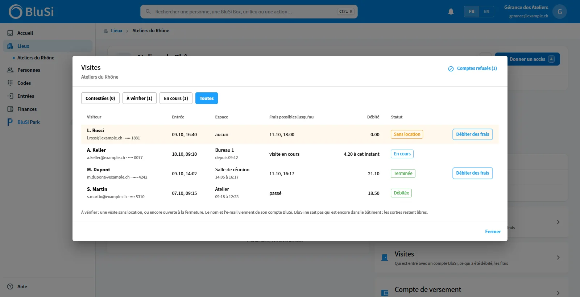The width and height of the screenshot is (580, 297).
Task: Click the Visiteur column header
Action: coord(94,117)
